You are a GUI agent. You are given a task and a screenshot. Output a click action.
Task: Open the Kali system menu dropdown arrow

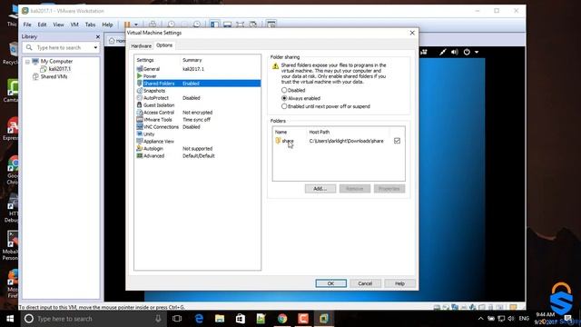[477, 52]
